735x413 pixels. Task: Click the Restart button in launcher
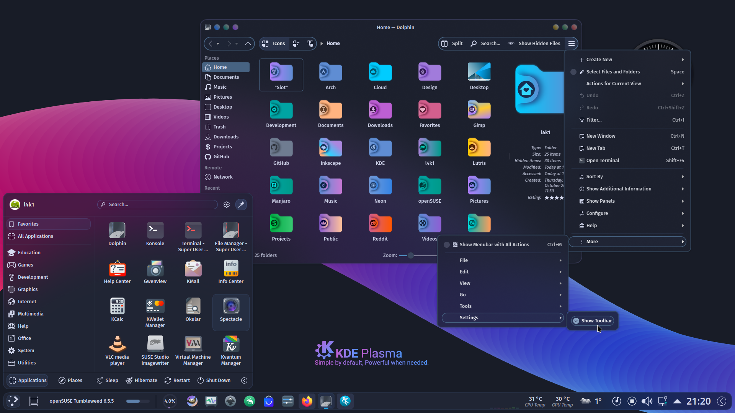coord(177,380)
